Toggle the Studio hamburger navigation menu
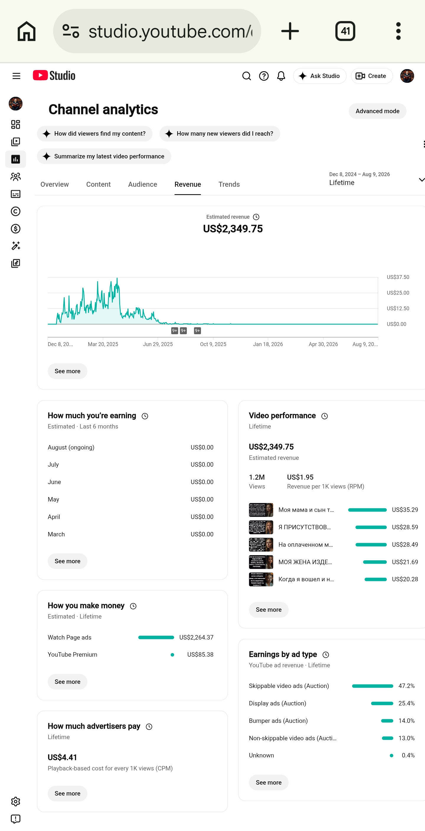This screenshot has width=425, height=831. (16, 76)
